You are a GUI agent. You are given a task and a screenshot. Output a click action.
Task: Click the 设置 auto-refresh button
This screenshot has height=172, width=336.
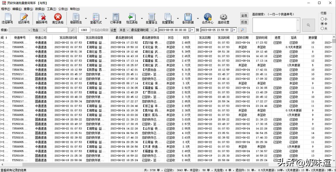(113, 30)
